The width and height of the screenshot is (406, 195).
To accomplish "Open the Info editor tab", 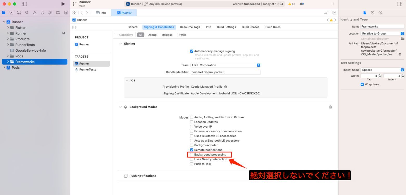I will (101, 13).
